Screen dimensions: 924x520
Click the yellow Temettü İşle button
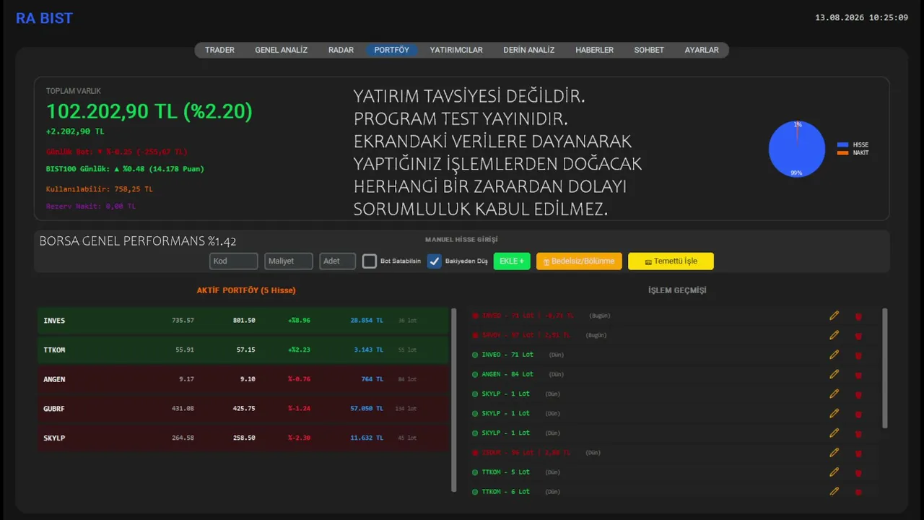click(x=671, y=261)
